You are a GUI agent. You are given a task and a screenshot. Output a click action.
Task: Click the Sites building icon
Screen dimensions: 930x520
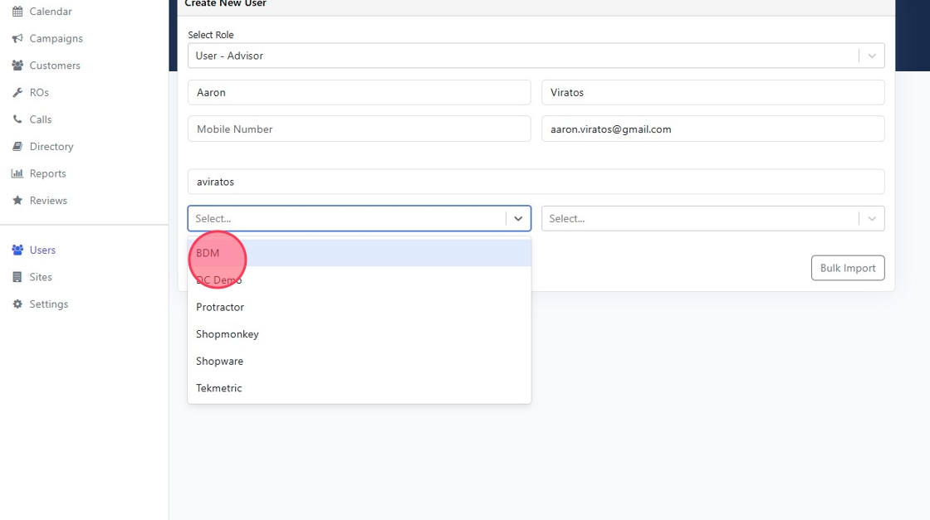click(x=17, y=277)
